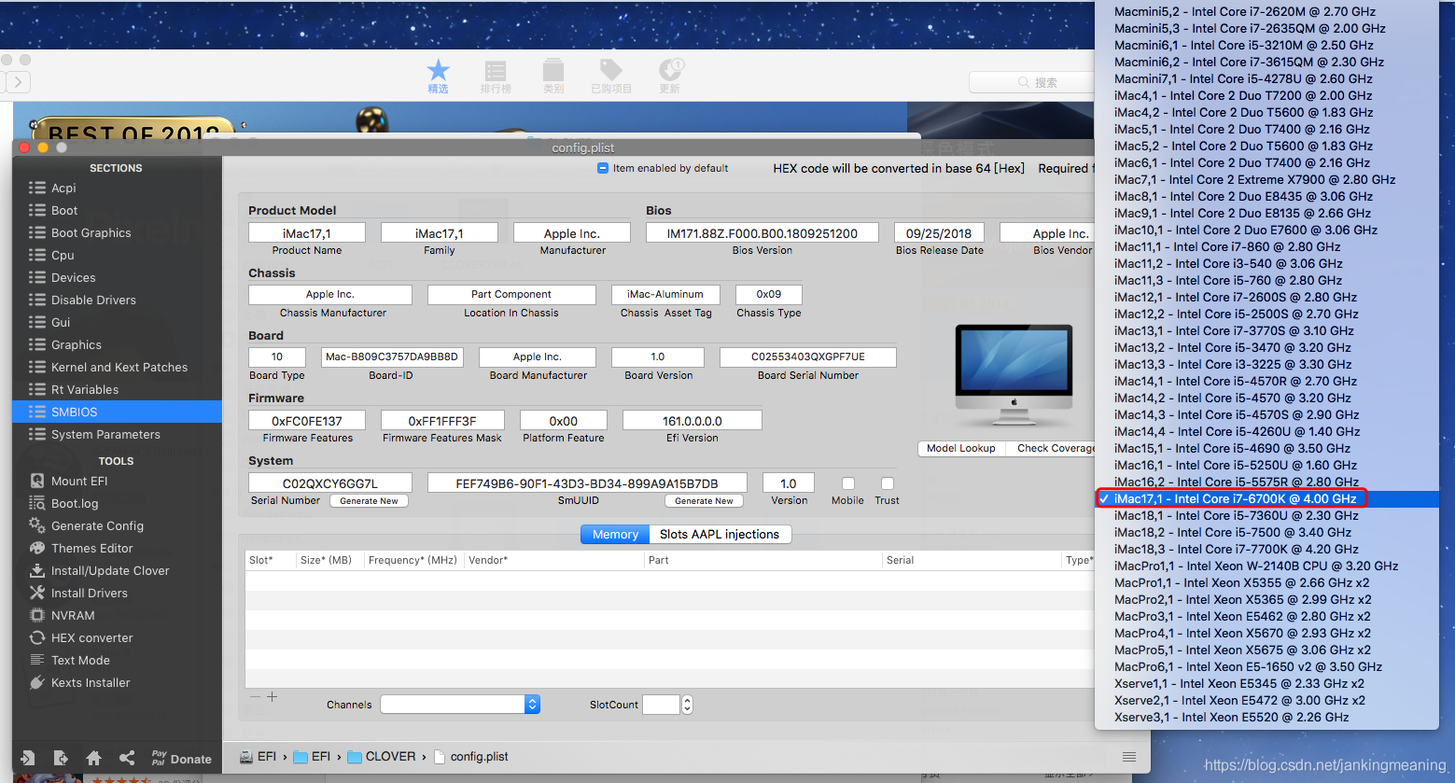This screenshot has height=783, width=1455.
Task: Click the Product Name field
Action: (307, 233)
